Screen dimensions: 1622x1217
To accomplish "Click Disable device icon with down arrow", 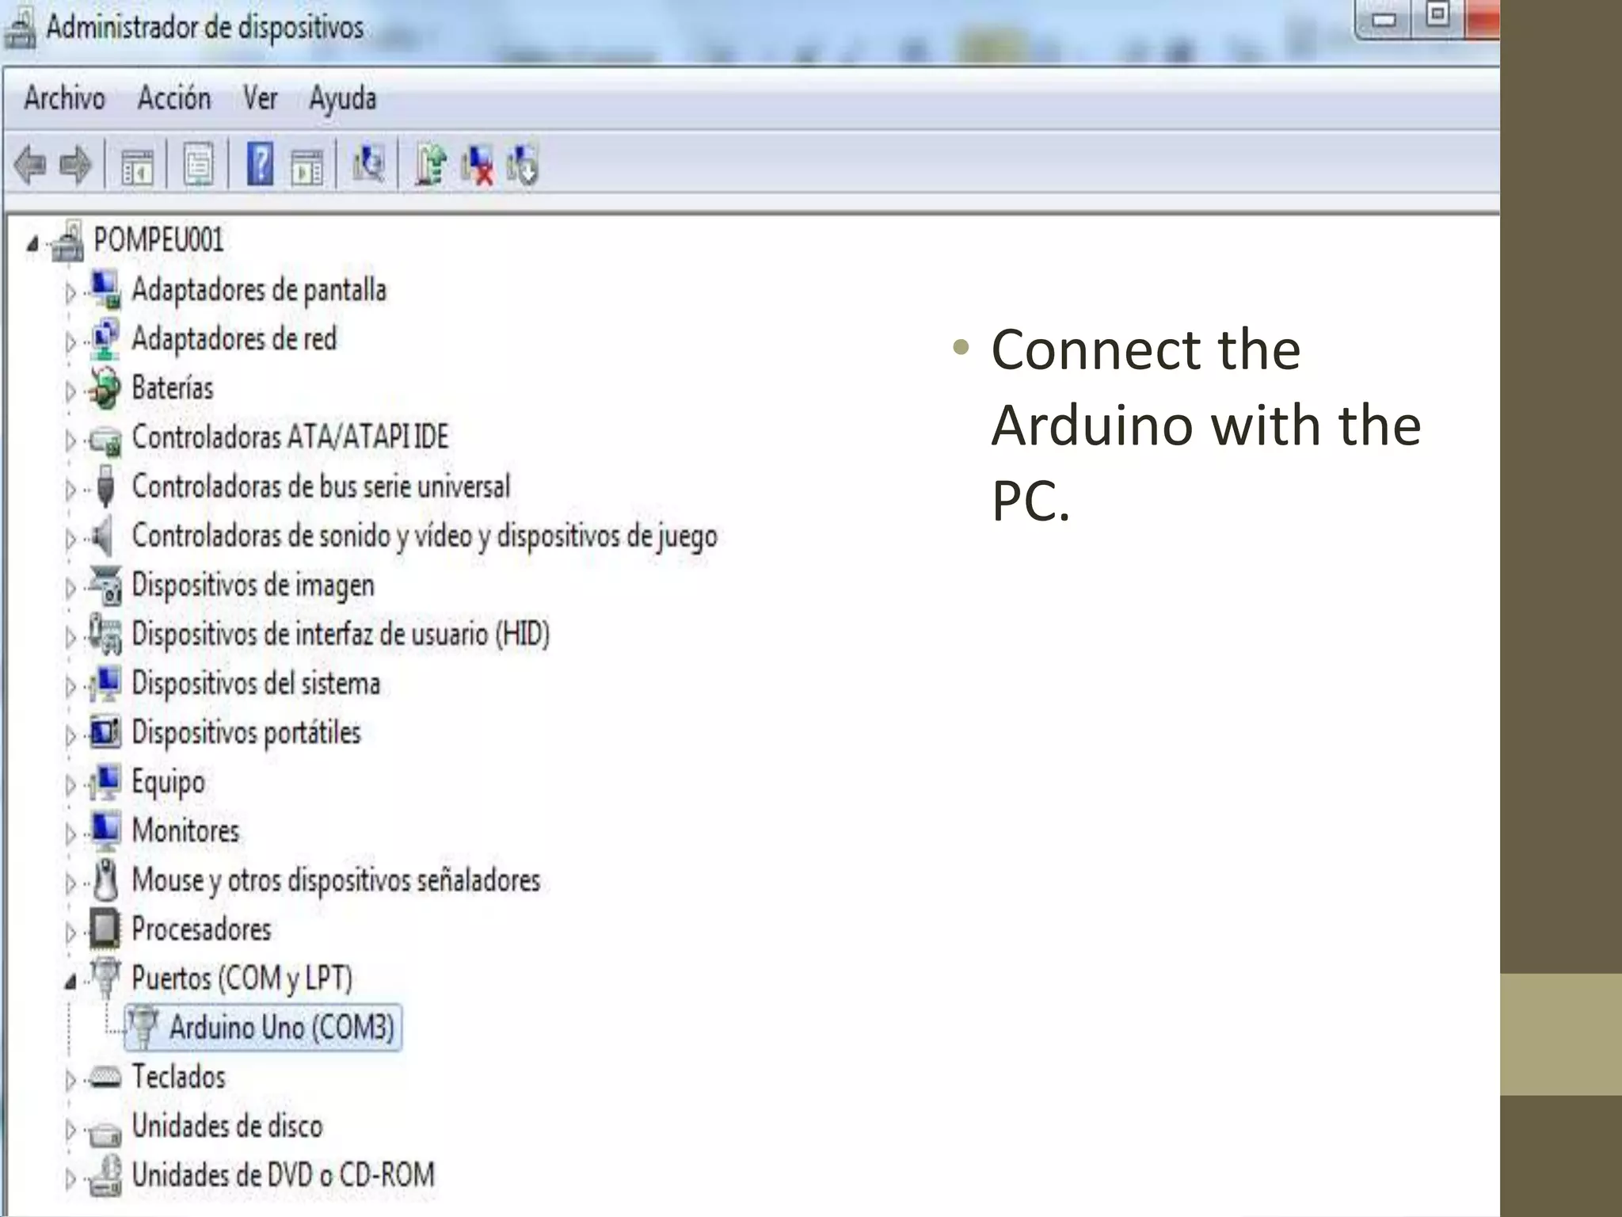I will pyautogui.click(x=523, y=165).
